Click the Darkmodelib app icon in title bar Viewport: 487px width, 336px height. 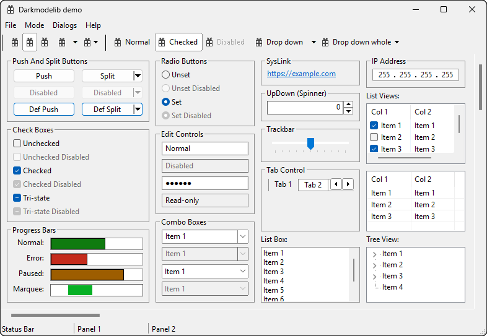[11, 10]
